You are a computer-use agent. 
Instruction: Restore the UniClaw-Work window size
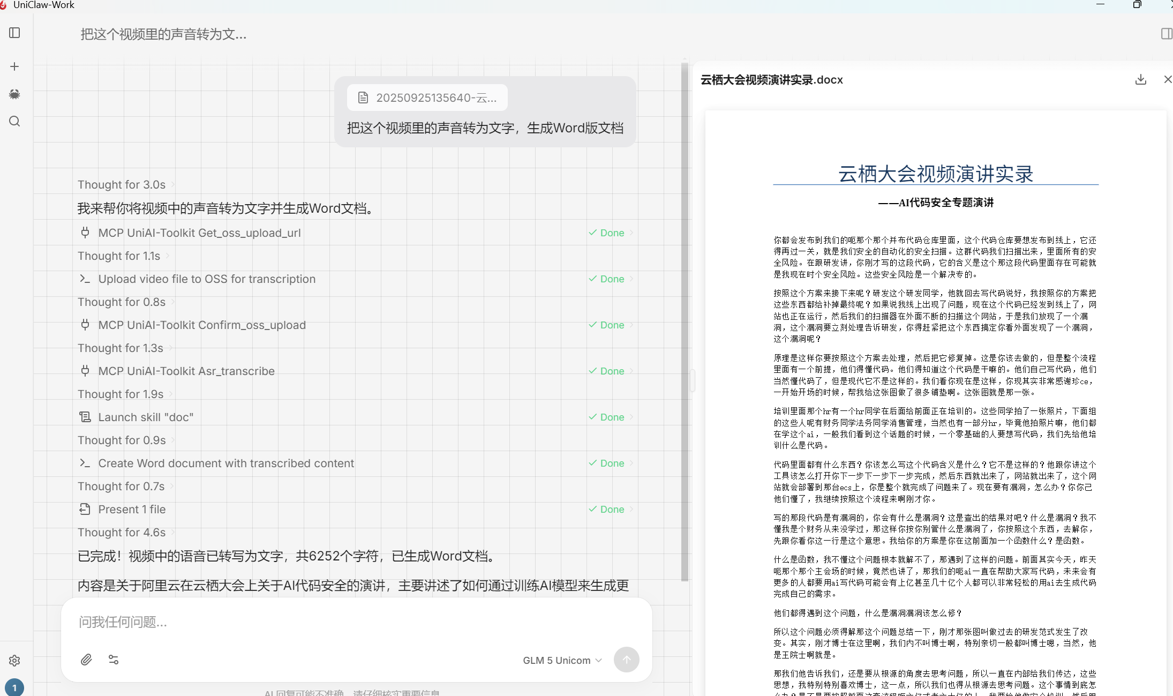tap(1137, 4)
